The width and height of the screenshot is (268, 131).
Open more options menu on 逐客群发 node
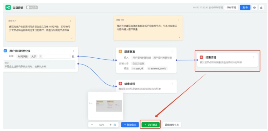tap(172, 51)
